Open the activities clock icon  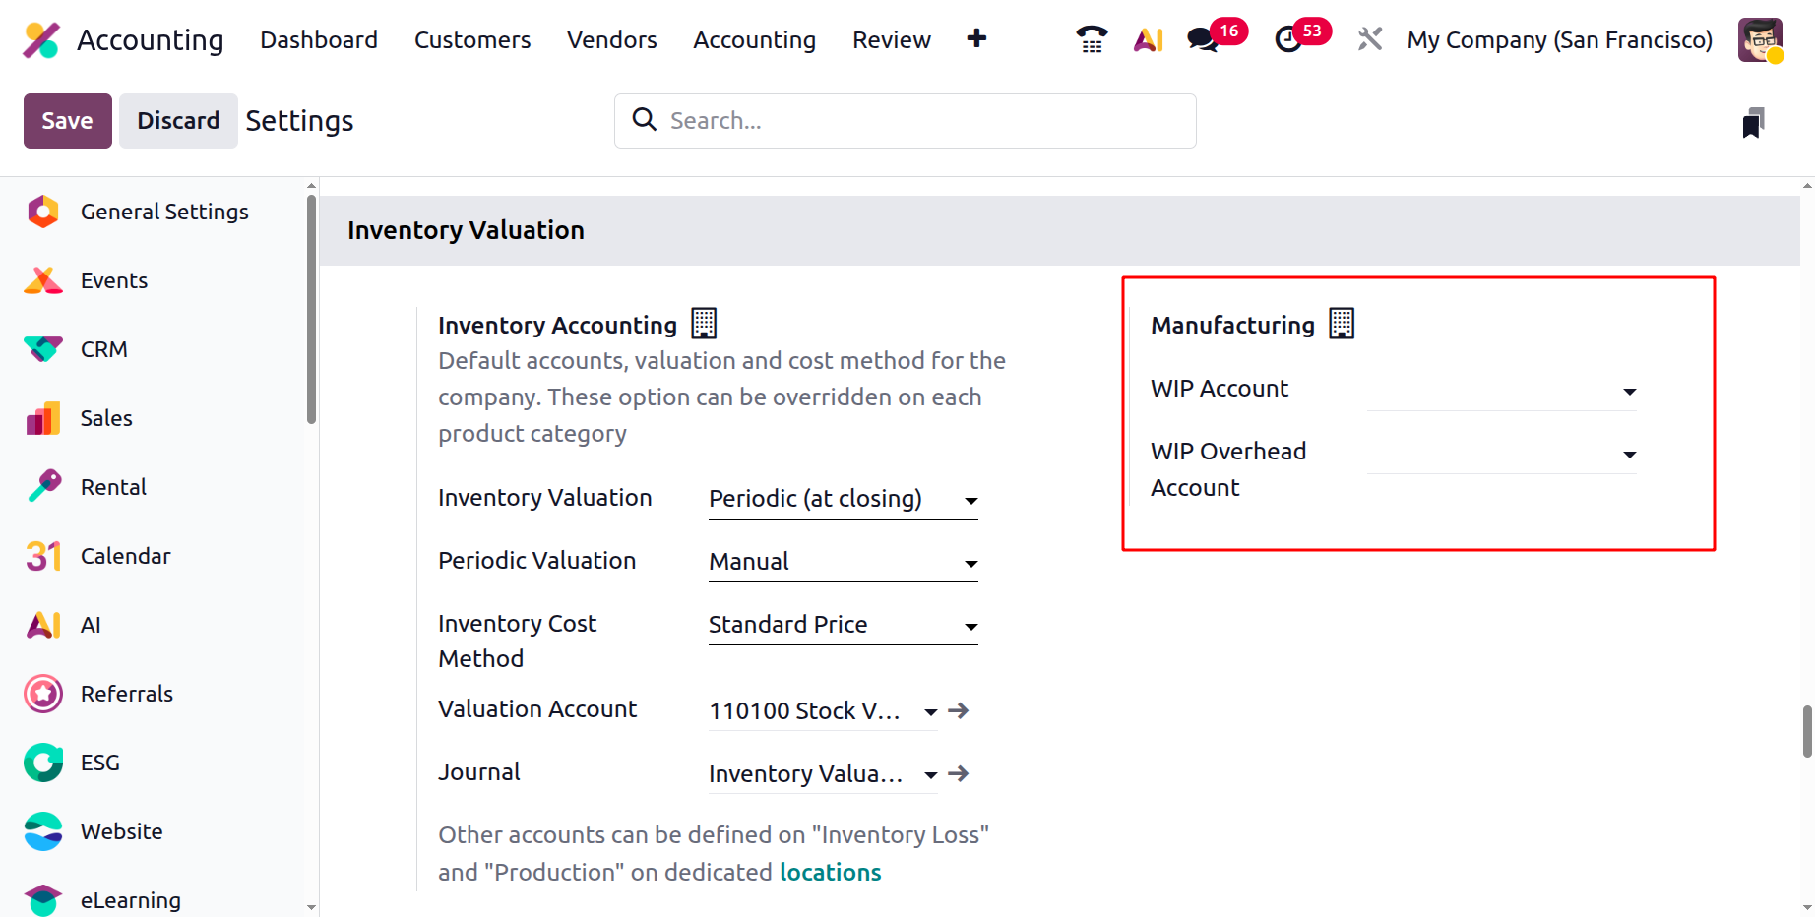[1288, 39]
